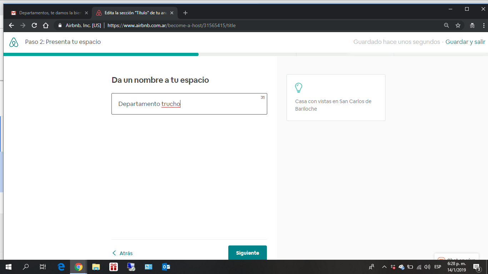Open the zoom magnifier icon in address bar
This screenshot has width=488, height=274.
click(447, 25)
